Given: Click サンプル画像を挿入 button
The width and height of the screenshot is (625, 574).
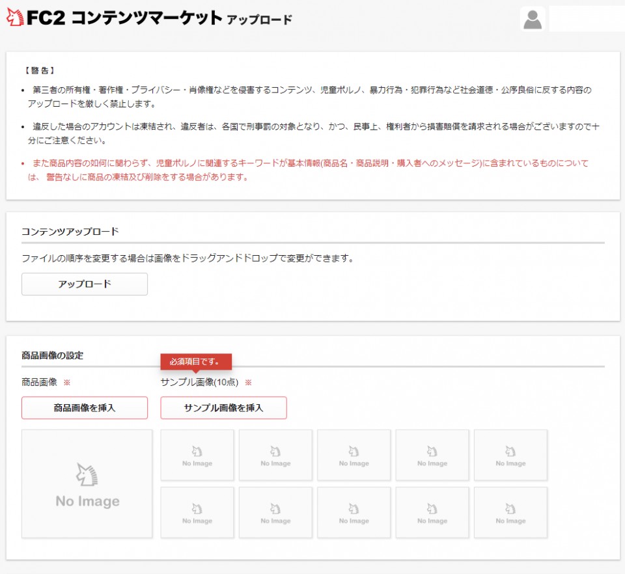Looking at the screenshot, I should tap(223, 407).
